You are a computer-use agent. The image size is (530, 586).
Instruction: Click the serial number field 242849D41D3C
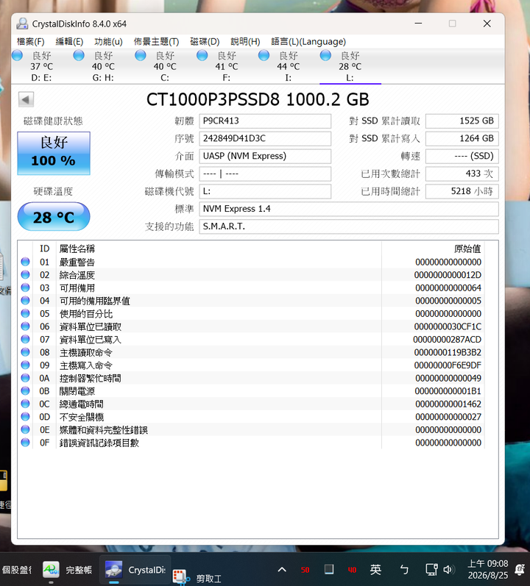[x=265, y=138]
